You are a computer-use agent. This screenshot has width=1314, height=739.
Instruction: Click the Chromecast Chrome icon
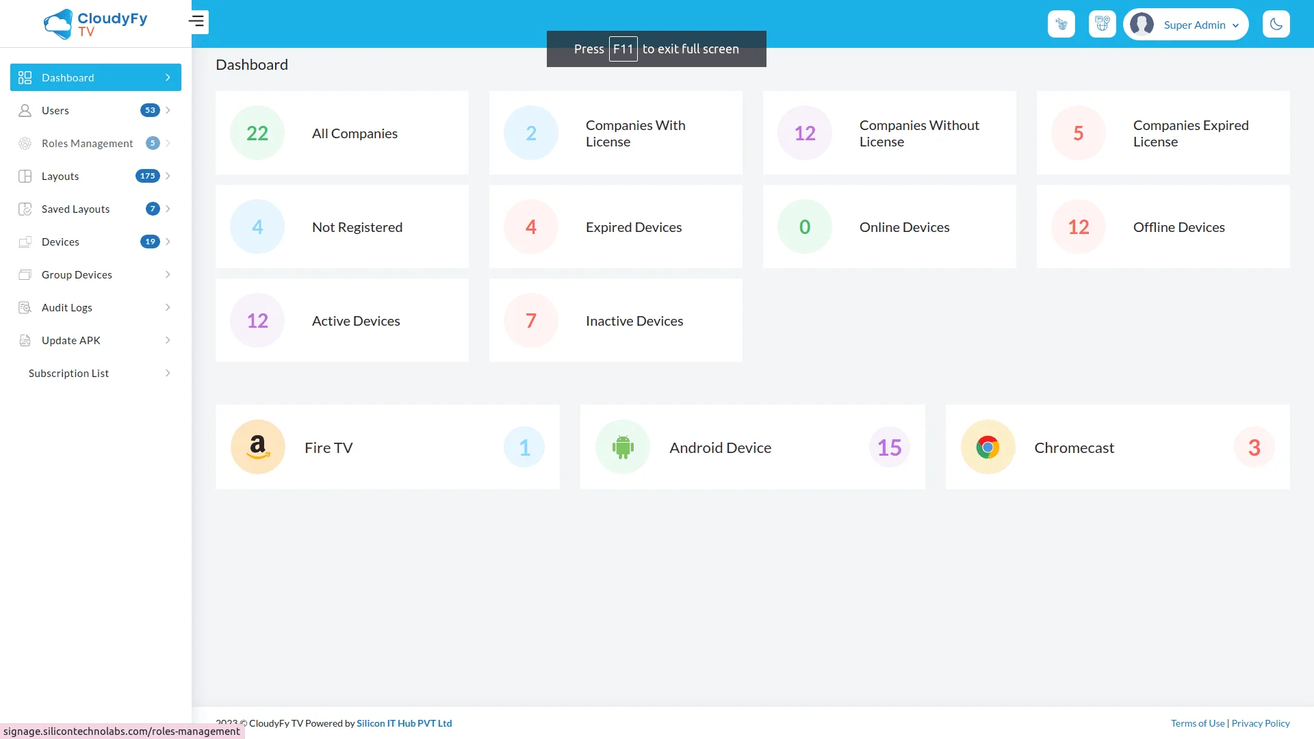[988, 447]
